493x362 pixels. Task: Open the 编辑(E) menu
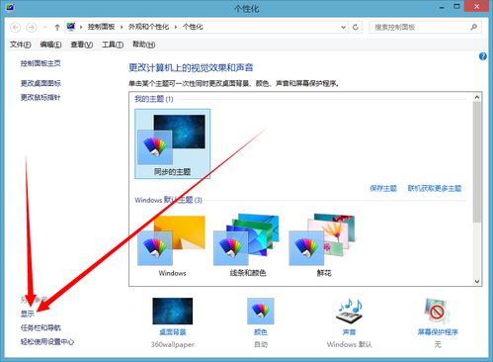coord(50,45)
